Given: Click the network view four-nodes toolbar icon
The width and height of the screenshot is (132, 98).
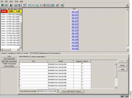Looking at the screenshot, I should point(48,5).
